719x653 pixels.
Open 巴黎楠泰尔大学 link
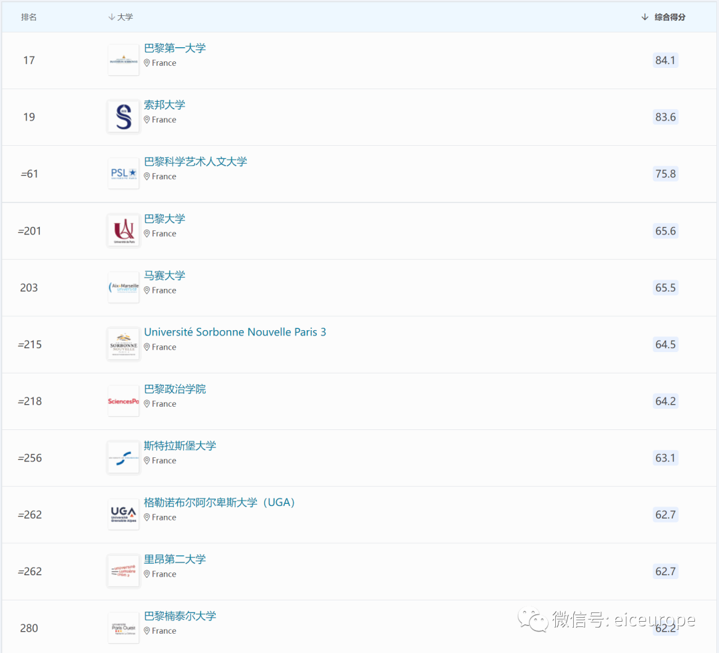click(180, 616)
